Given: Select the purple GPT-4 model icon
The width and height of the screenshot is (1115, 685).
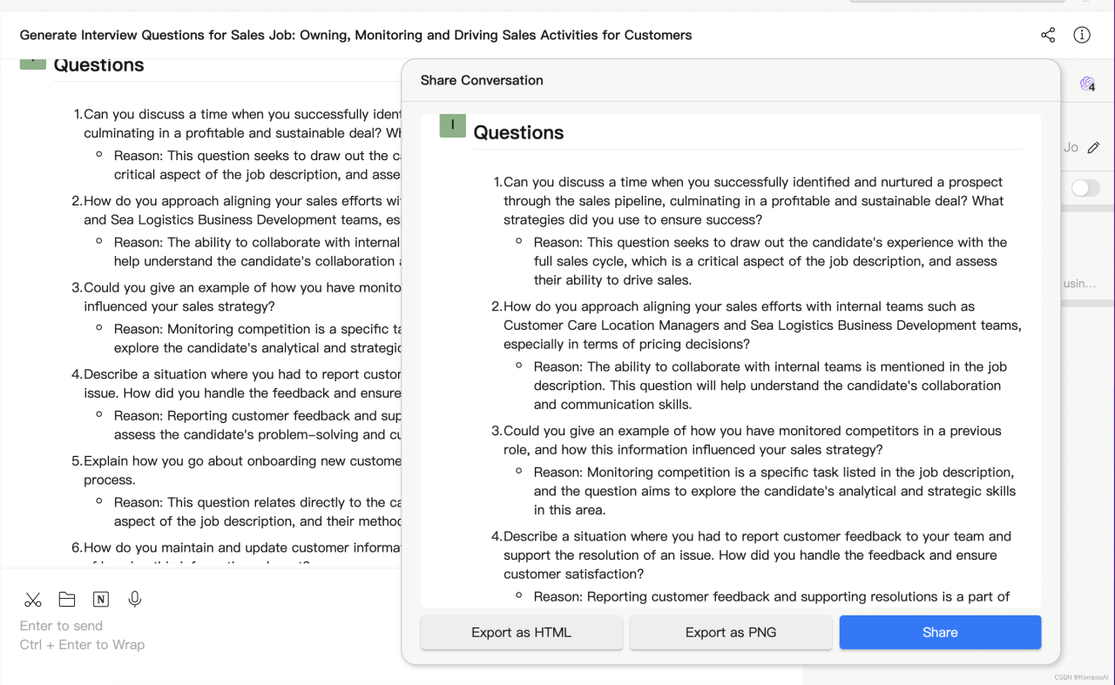Looking at the screenshot, I should (1087, 84).
